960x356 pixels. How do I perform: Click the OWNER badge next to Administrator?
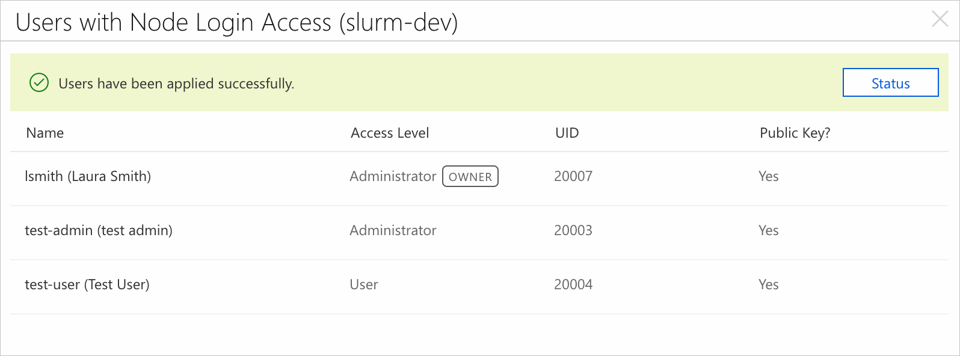click(x=470, y=176)
